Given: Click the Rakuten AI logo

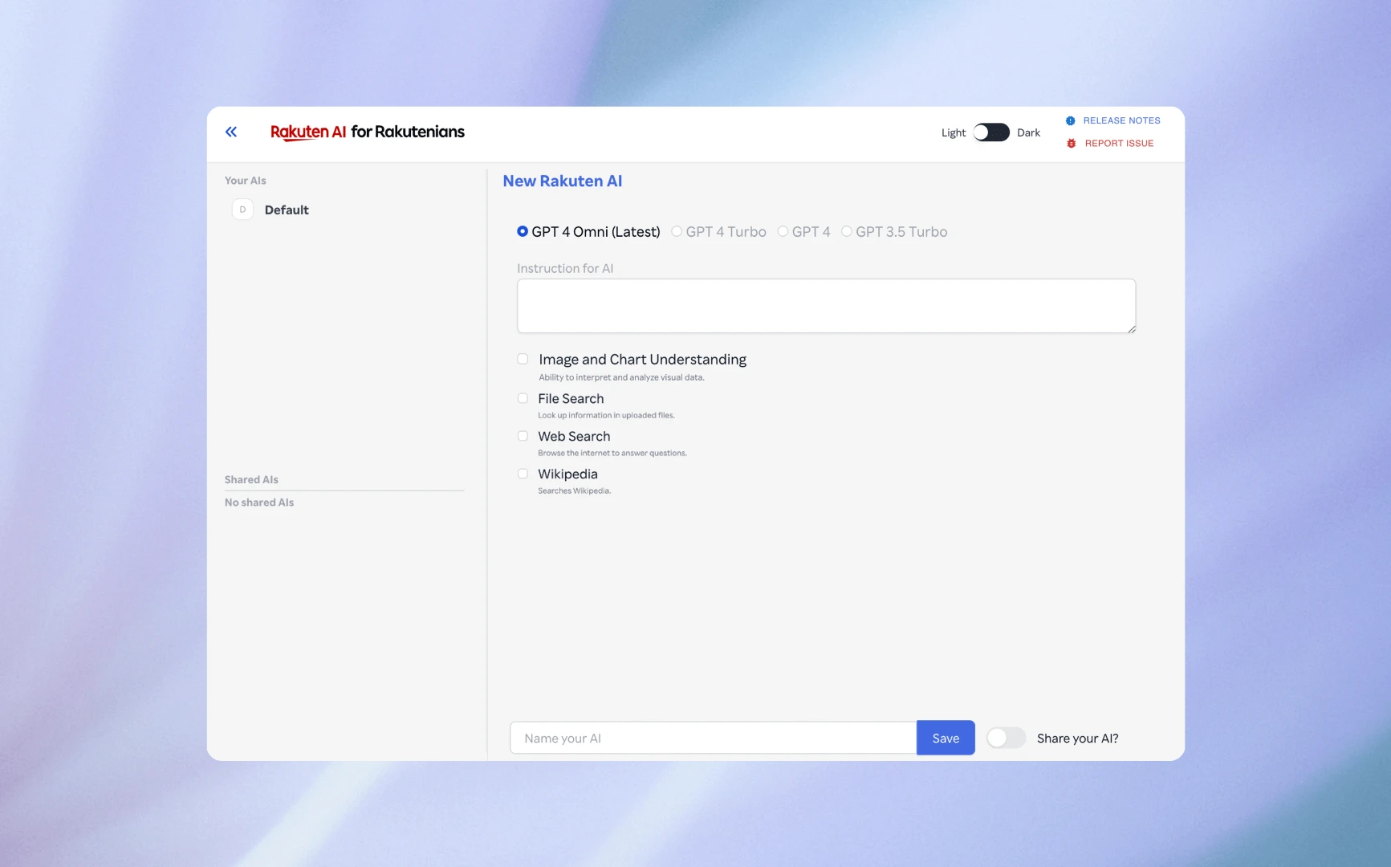Looking at the screenshot, I should tap(307, 132).
